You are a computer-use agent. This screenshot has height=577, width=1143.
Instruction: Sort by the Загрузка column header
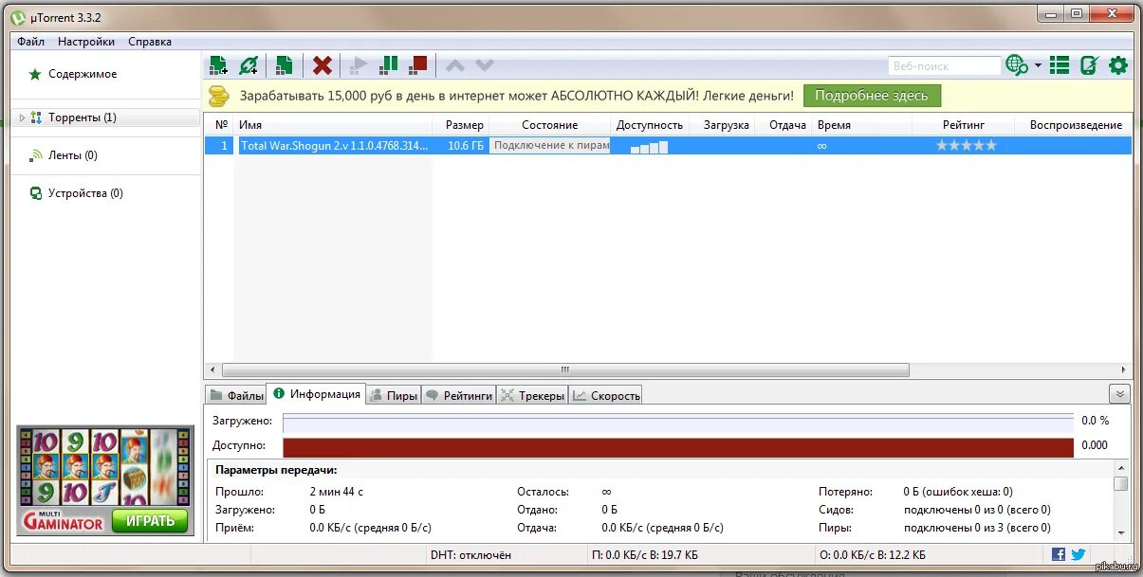point(726,125)
